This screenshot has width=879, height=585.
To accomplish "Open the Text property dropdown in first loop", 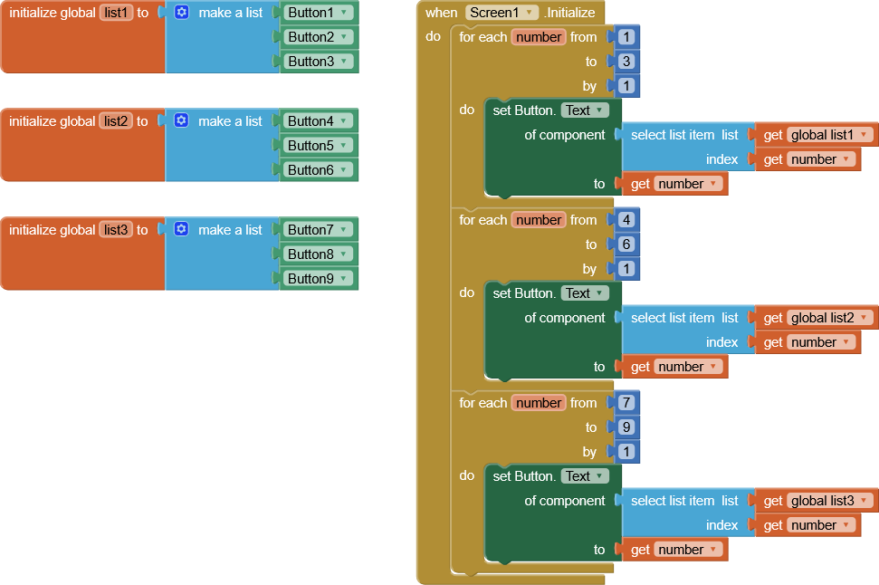I will point(598,110).
